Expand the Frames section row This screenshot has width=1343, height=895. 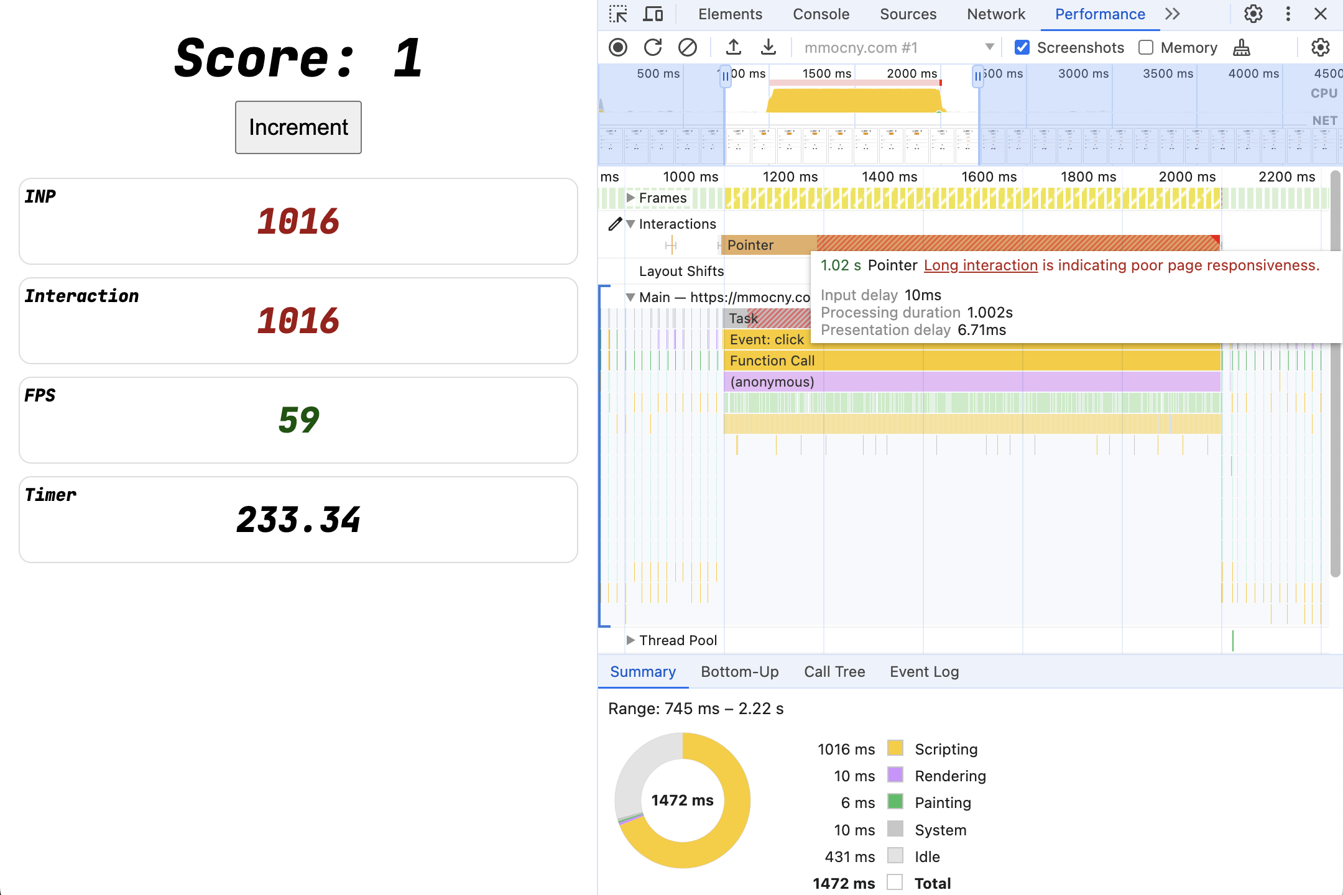tap(632, 197)
